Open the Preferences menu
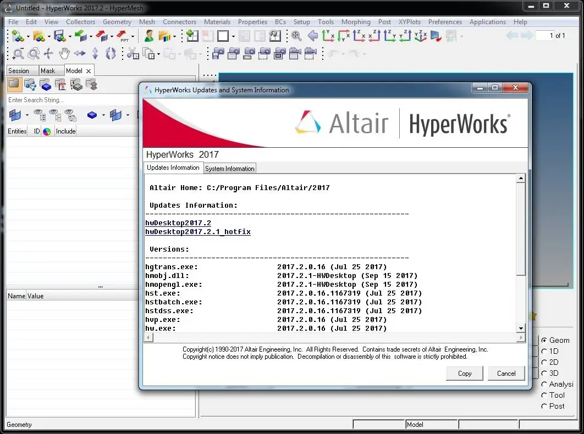This screenshot has width=584, height=434. [445, 22]
